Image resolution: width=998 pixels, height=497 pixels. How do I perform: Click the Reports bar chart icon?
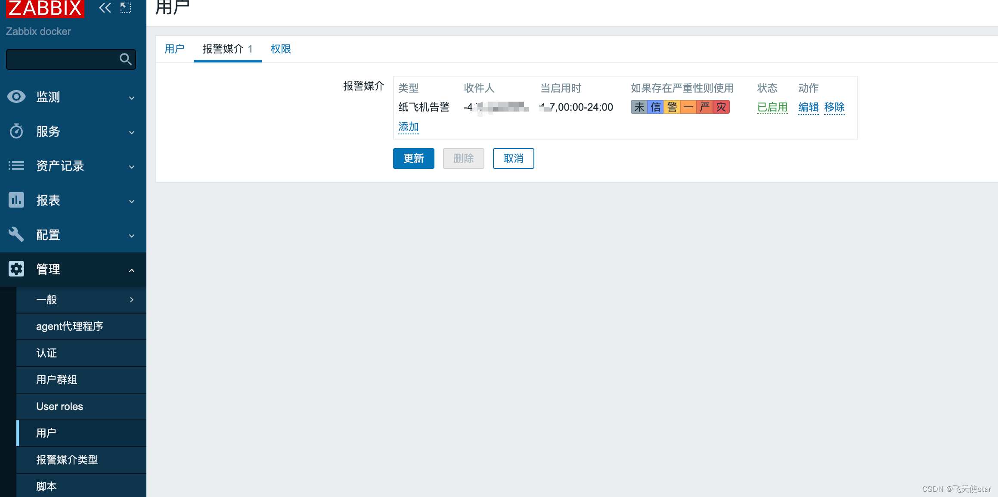tap(16, 200)
